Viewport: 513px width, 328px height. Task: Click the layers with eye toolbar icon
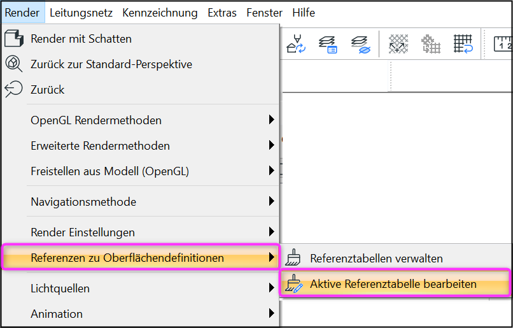[x=360, y=45]
